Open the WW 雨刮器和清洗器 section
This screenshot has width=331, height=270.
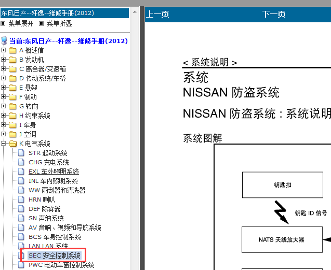tap(57, 190)
